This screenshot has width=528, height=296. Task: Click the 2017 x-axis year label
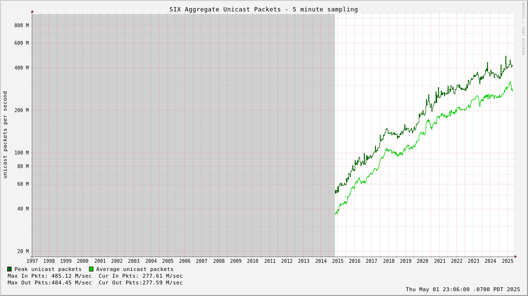(372, 261)
